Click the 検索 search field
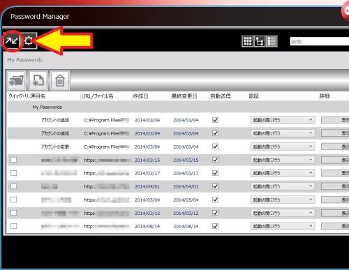The height and width of the screenshot is (270, 349). pyautogui.click(x=320, y=42)
